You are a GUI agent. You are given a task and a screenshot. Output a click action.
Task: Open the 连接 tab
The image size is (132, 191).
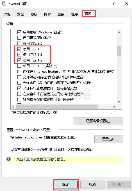[61, 14]
